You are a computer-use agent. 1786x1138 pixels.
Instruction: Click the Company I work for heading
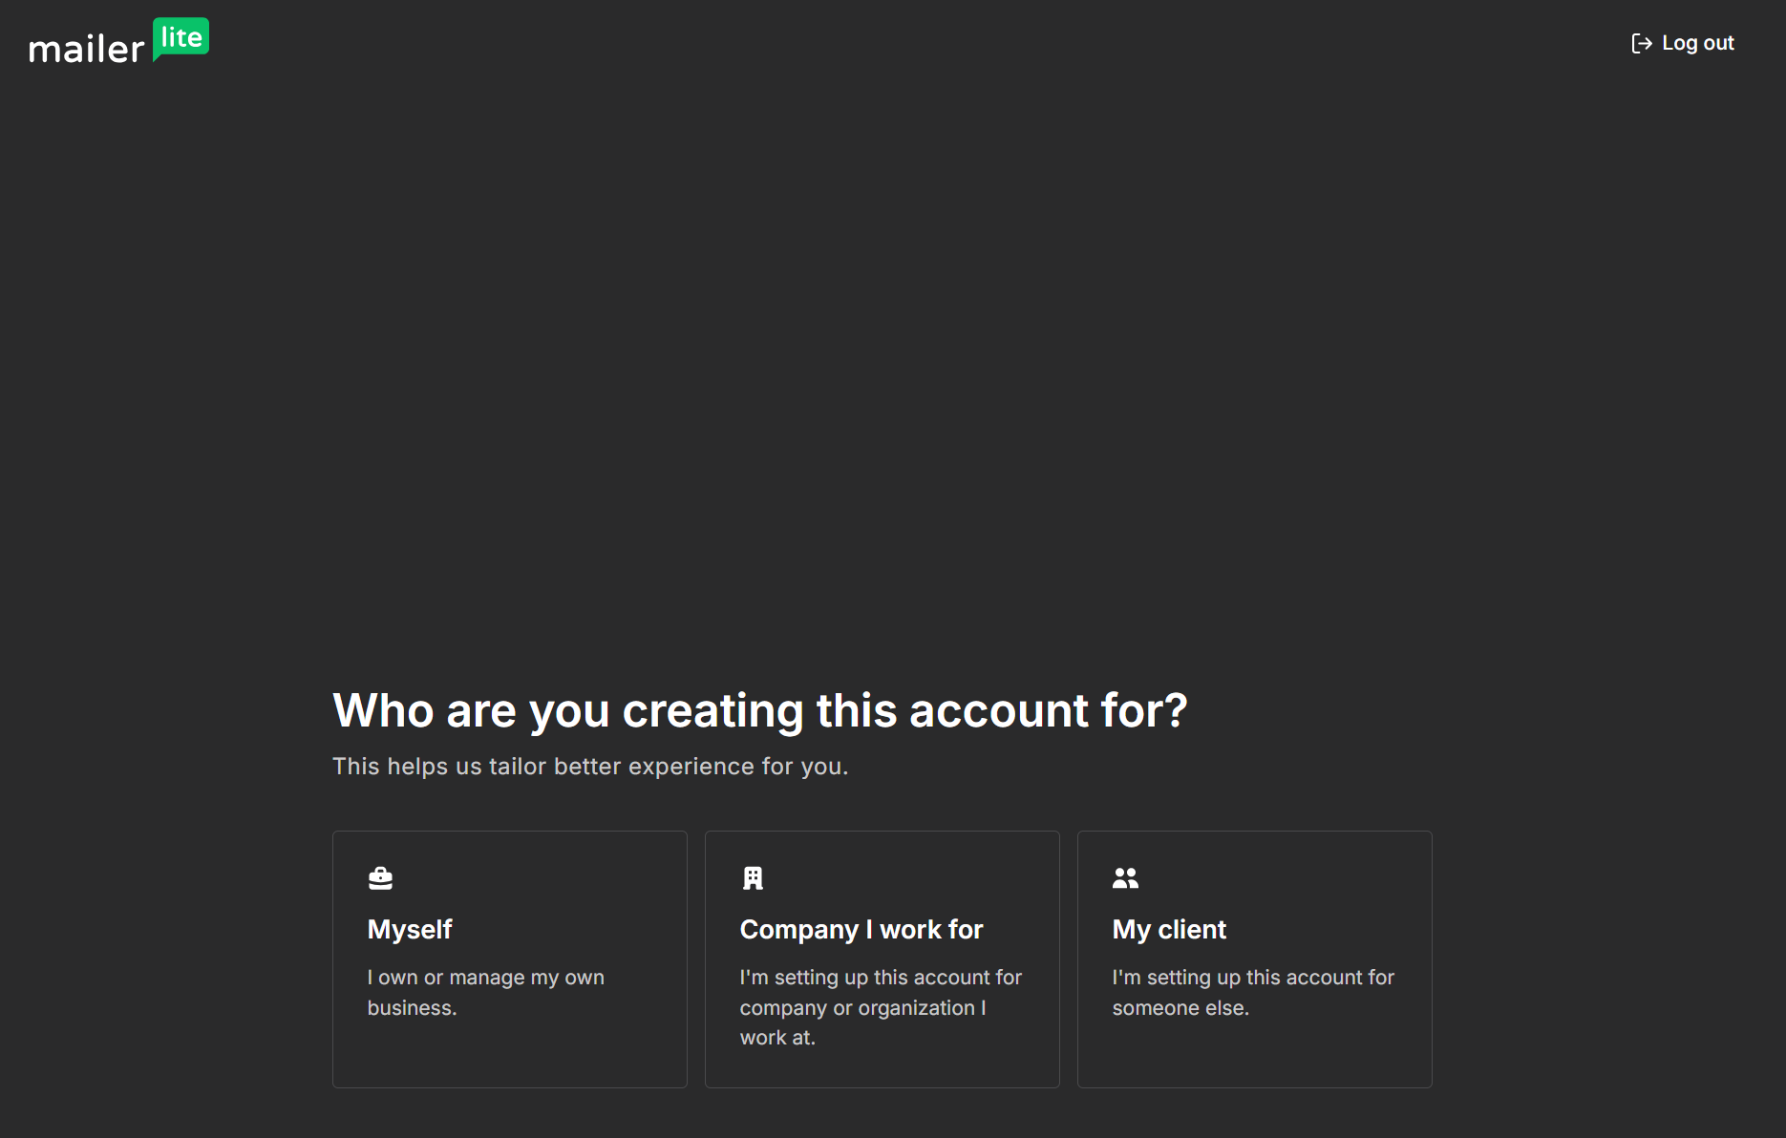(x=861, y=929)
